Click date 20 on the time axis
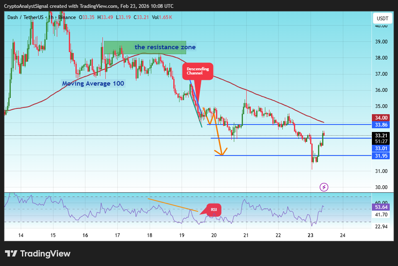Image resolution: width=398 pixels, height=266 pixels. pyautogui.click(x=214, y=235)
